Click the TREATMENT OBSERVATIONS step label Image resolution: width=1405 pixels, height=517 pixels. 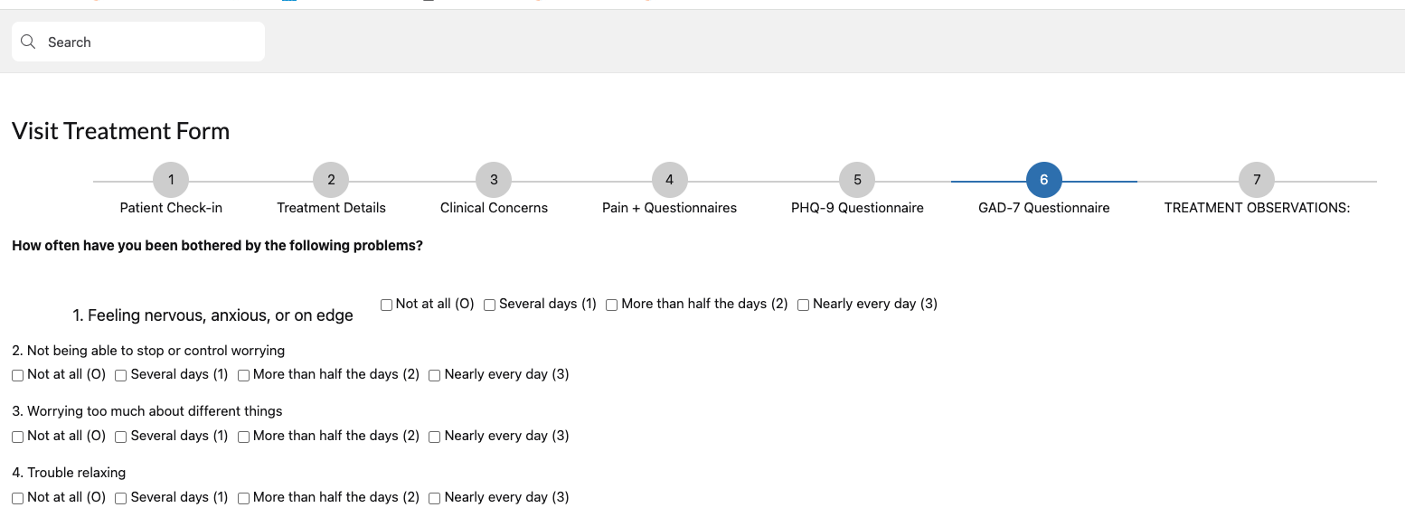point(1257,208)
